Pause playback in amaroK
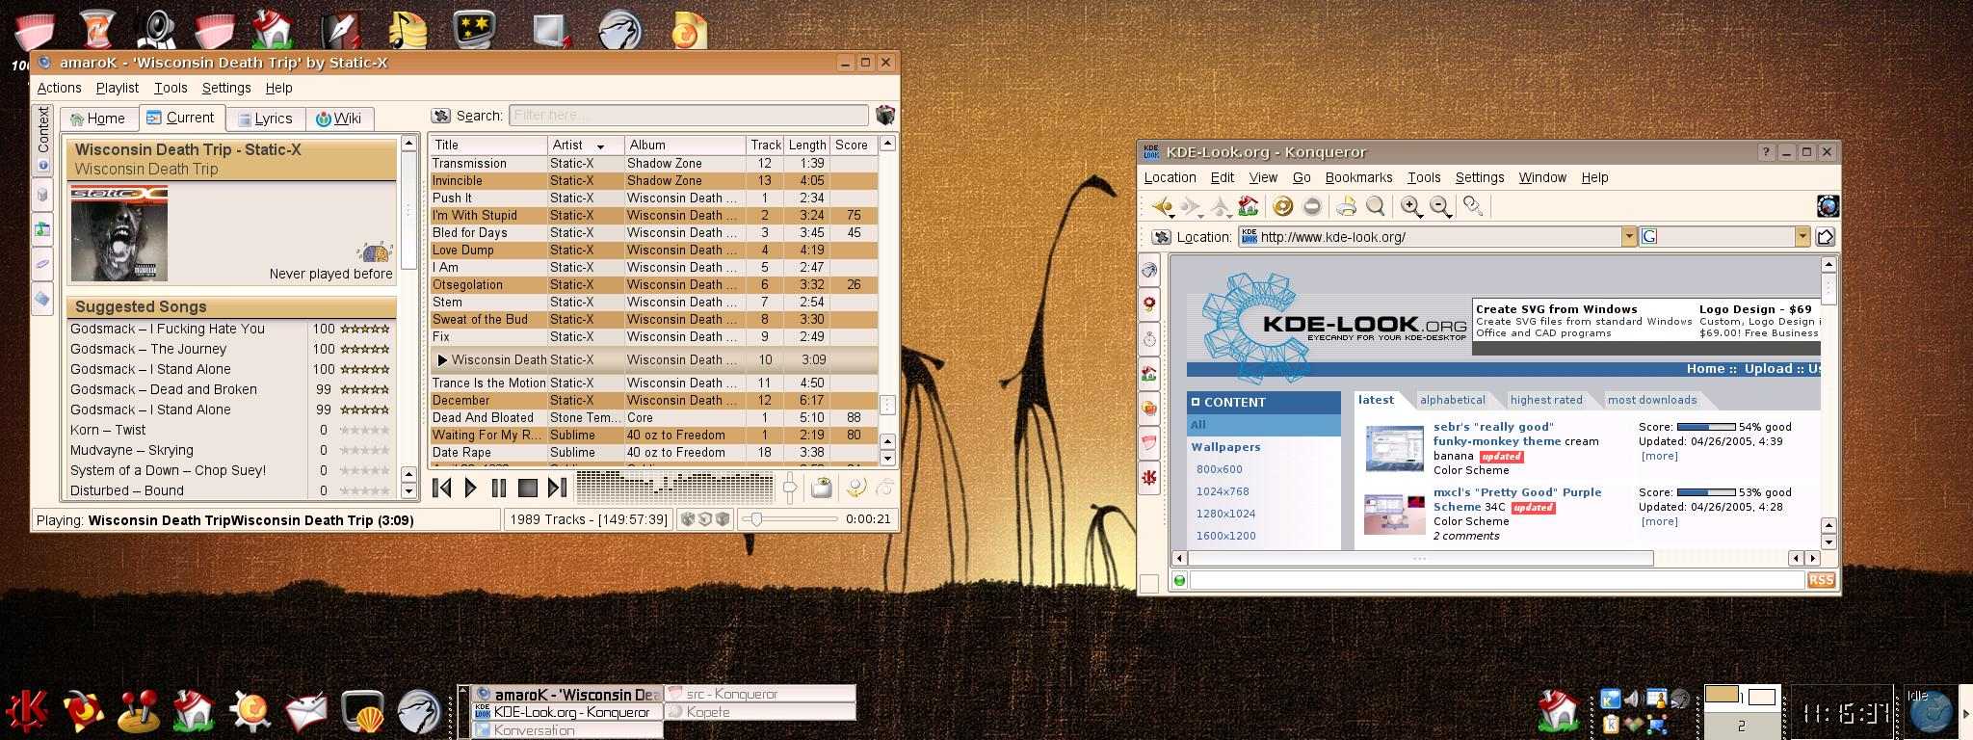 pos(499,488)
